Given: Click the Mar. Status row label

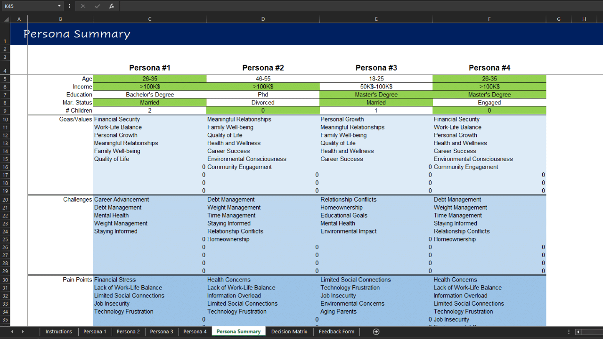Looking at the screenshot, I should click(77, 103).
